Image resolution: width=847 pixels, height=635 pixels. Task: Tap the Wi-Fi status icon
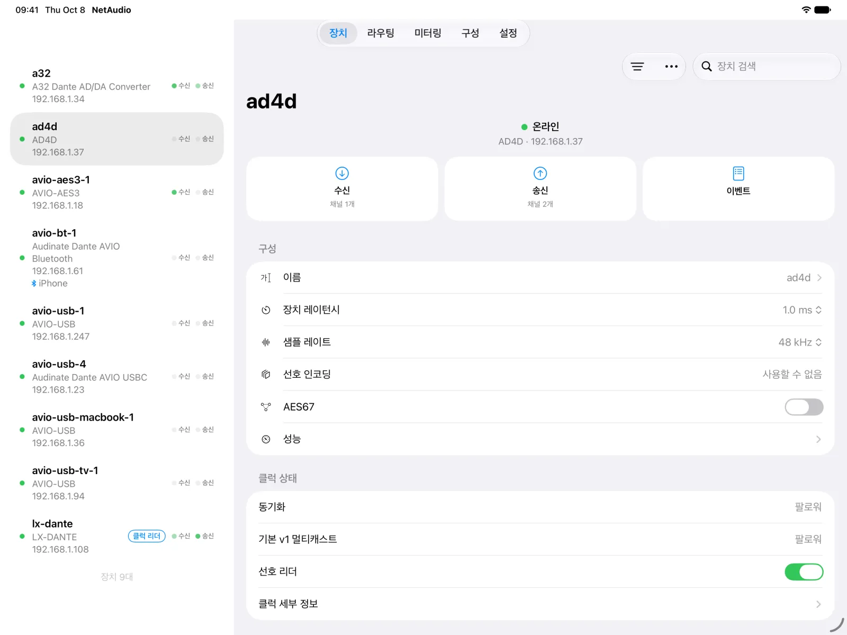point(806,10)
